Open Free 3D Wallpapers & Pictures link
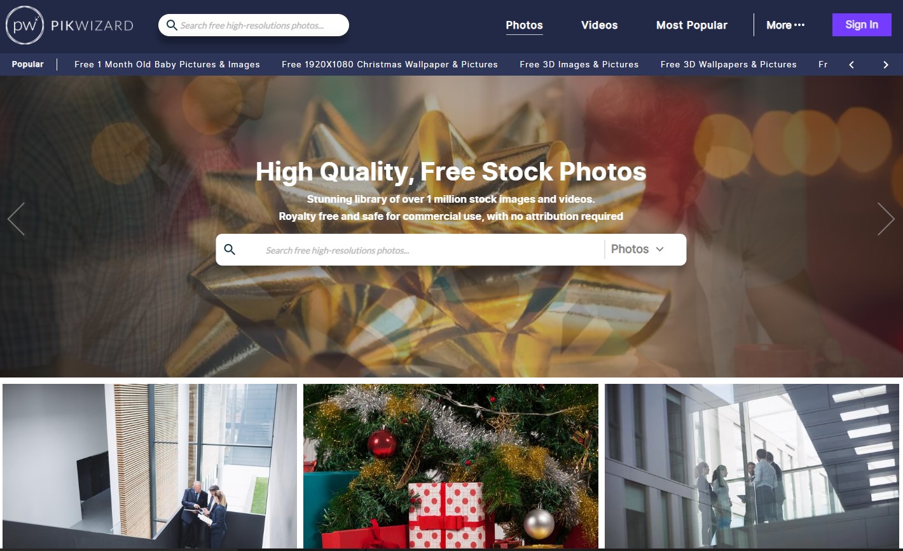 (x=729, y=64)
